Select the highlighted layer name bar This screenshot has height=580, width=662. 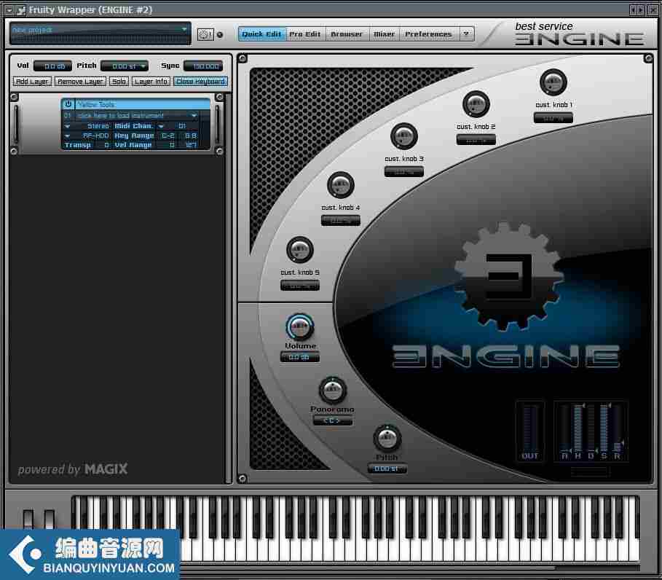pos(142,104)
